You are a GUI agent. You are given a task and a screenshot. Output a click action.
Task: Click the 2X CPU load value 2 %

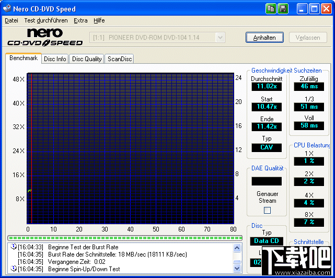(x=309, y=182)
